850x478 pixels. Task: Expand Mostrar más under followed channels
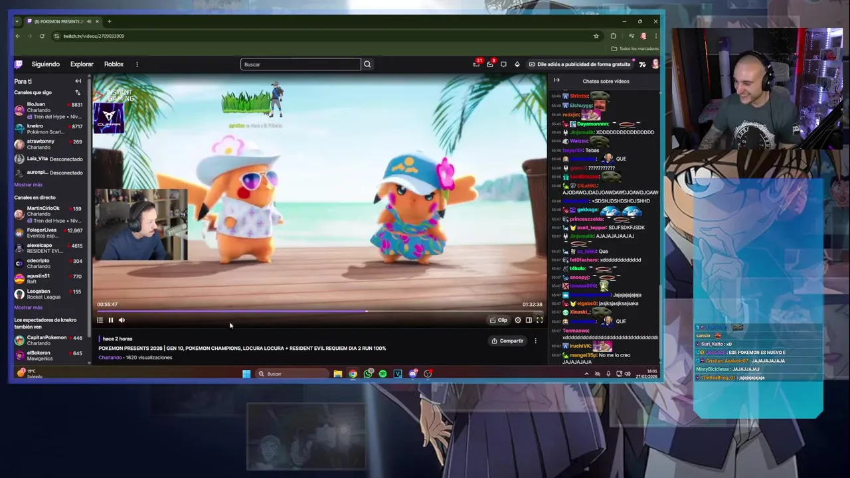[28, 185]
